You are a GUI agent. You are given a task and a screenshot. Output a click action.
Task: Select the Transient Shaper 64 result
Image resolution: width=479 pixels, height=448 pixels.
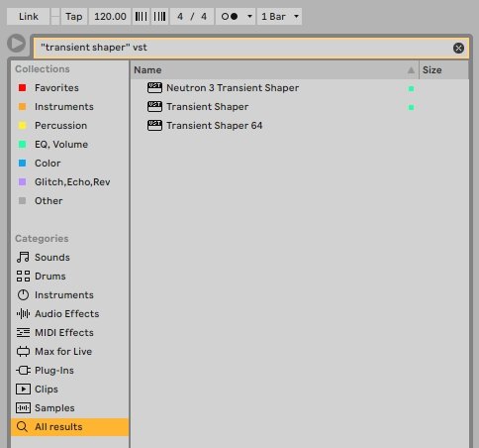pyautogui.click(x=299, y=126)
